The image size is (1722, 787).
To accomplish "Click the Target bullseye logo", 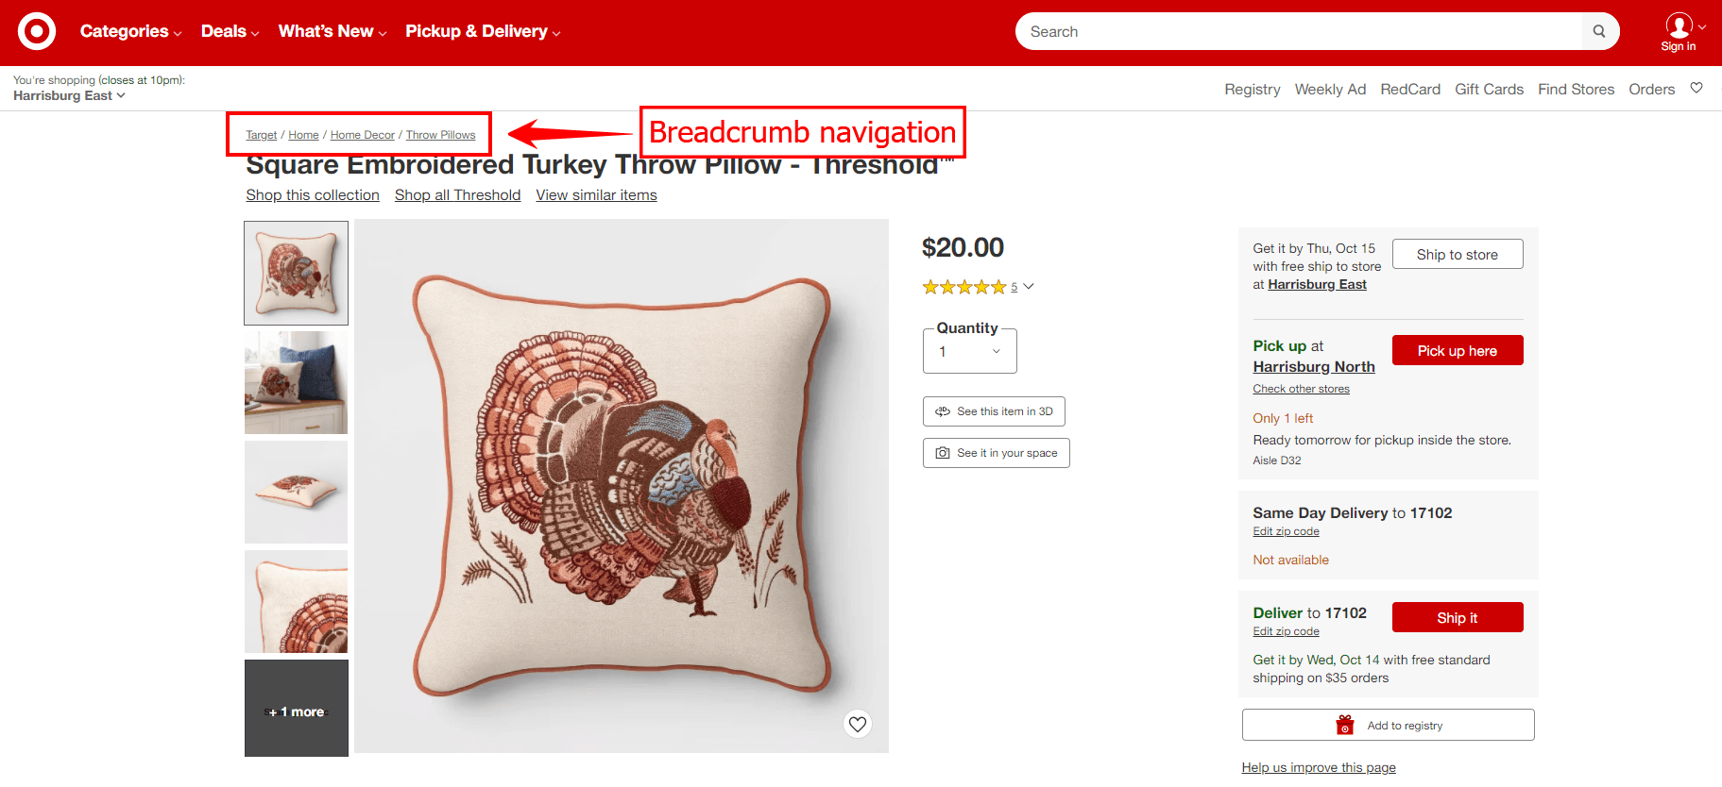I will click(37, 31).
